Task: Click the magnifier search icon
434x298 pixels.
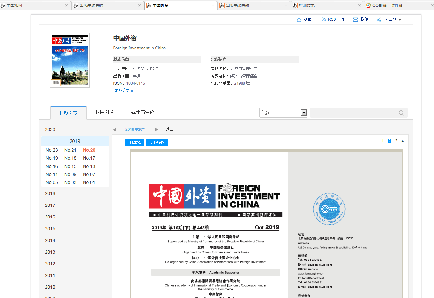Action: (401, 113)
